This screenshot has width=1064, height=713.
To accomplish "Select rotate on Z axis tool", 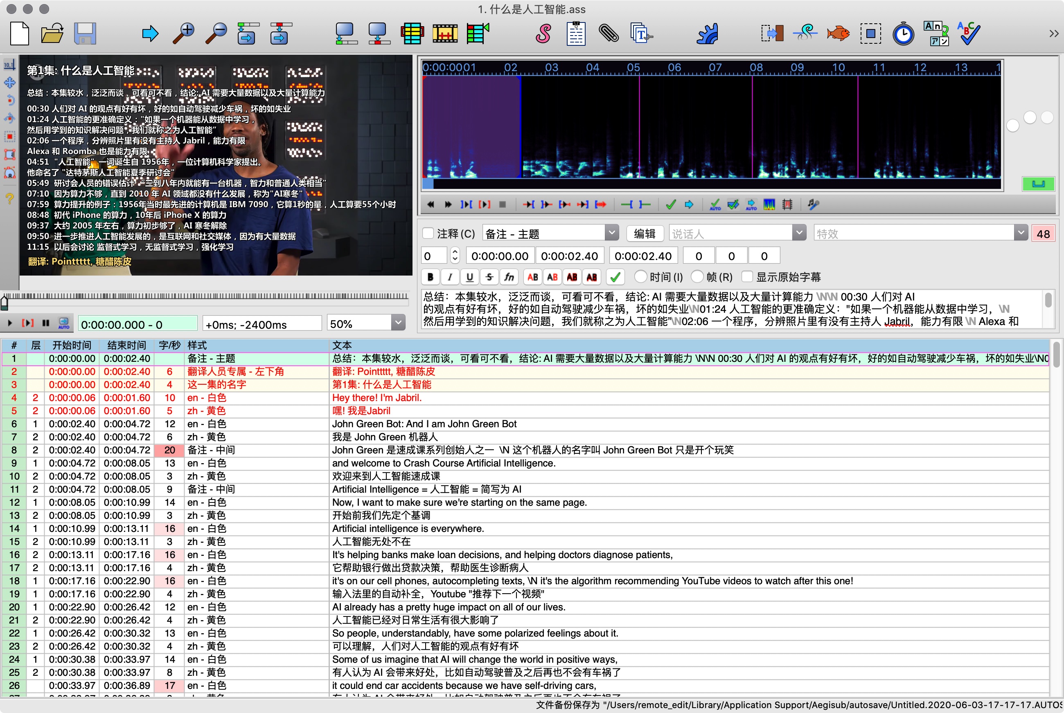I will tap(9, 101).
